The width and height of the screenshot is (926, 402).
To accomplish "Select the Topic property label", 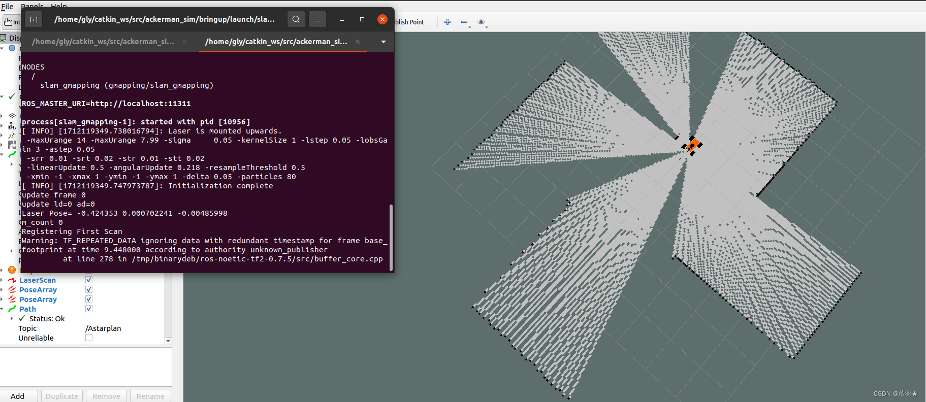I will tap(27, 328).
